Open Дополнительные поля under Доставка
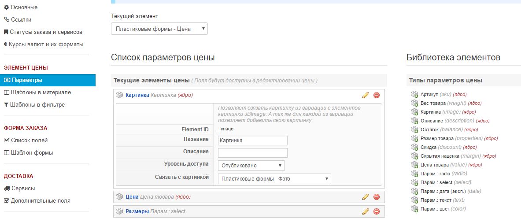This screenshot has width=521, height=222. coord(41,201)
